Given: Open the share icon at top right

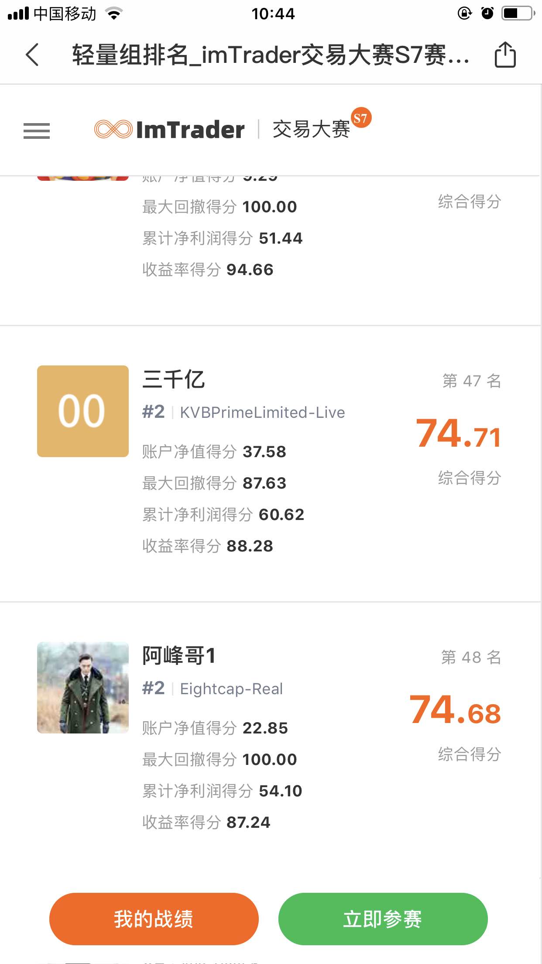Looking at the screenshot, I should point(505,55).
